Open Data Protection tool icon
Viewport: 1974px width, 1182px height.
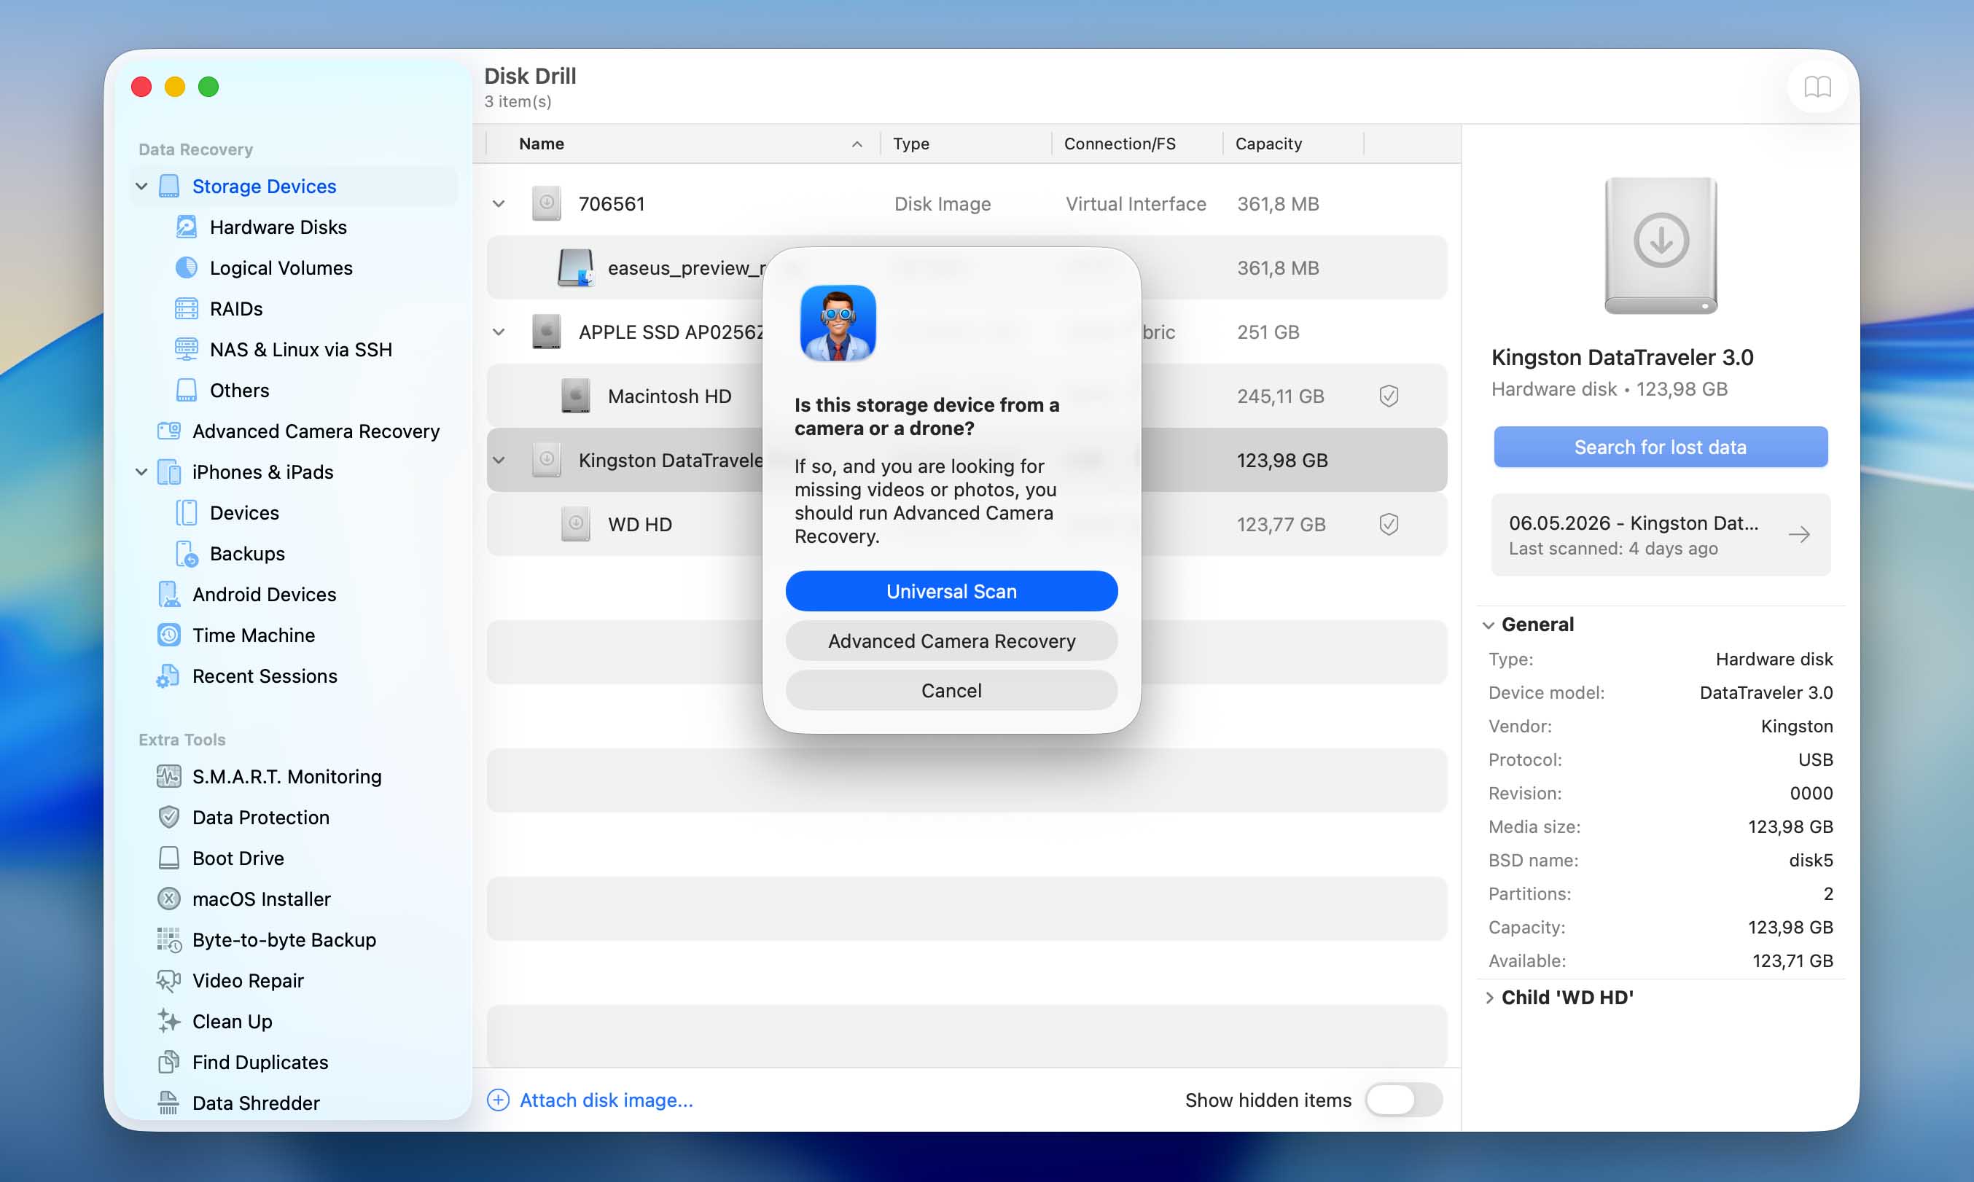coord(169,817)
